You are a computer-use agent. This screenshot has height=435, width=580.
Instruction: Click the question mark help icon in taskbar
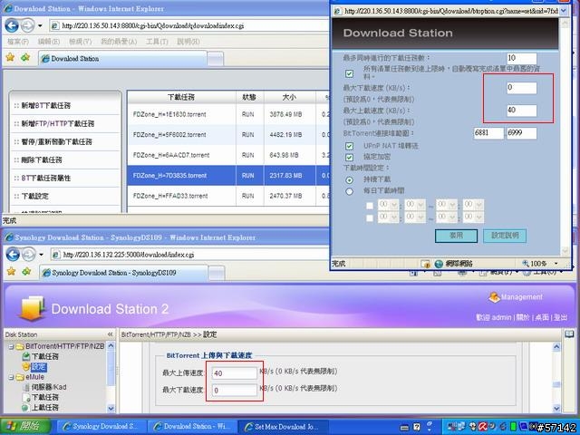point(417,427)
